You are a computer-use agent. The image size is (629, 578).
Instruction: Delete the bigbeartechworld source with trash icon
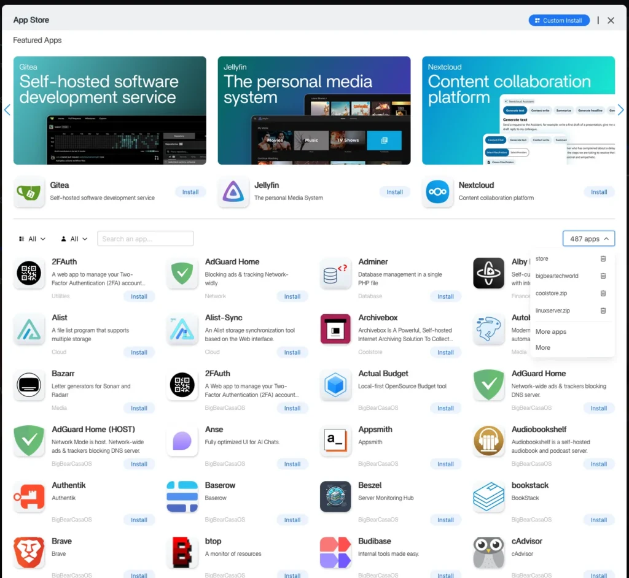point(603,276)
